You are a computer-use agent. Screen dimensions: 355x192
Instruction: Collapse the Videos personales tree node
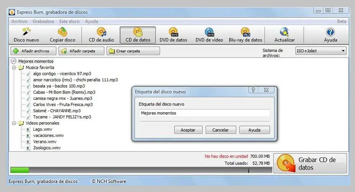(x=14, y=123)
